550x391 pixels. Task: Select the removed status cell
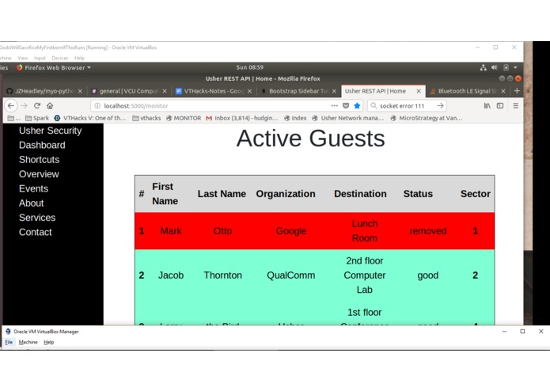click(428, 231)
